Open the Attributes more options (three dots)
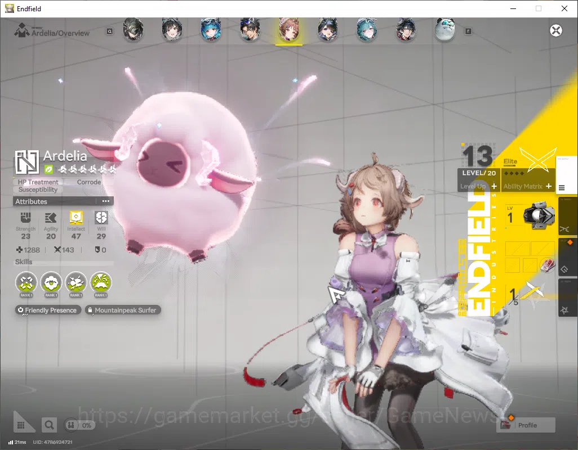This screenshot has height=450, width=578. (106, 201)
